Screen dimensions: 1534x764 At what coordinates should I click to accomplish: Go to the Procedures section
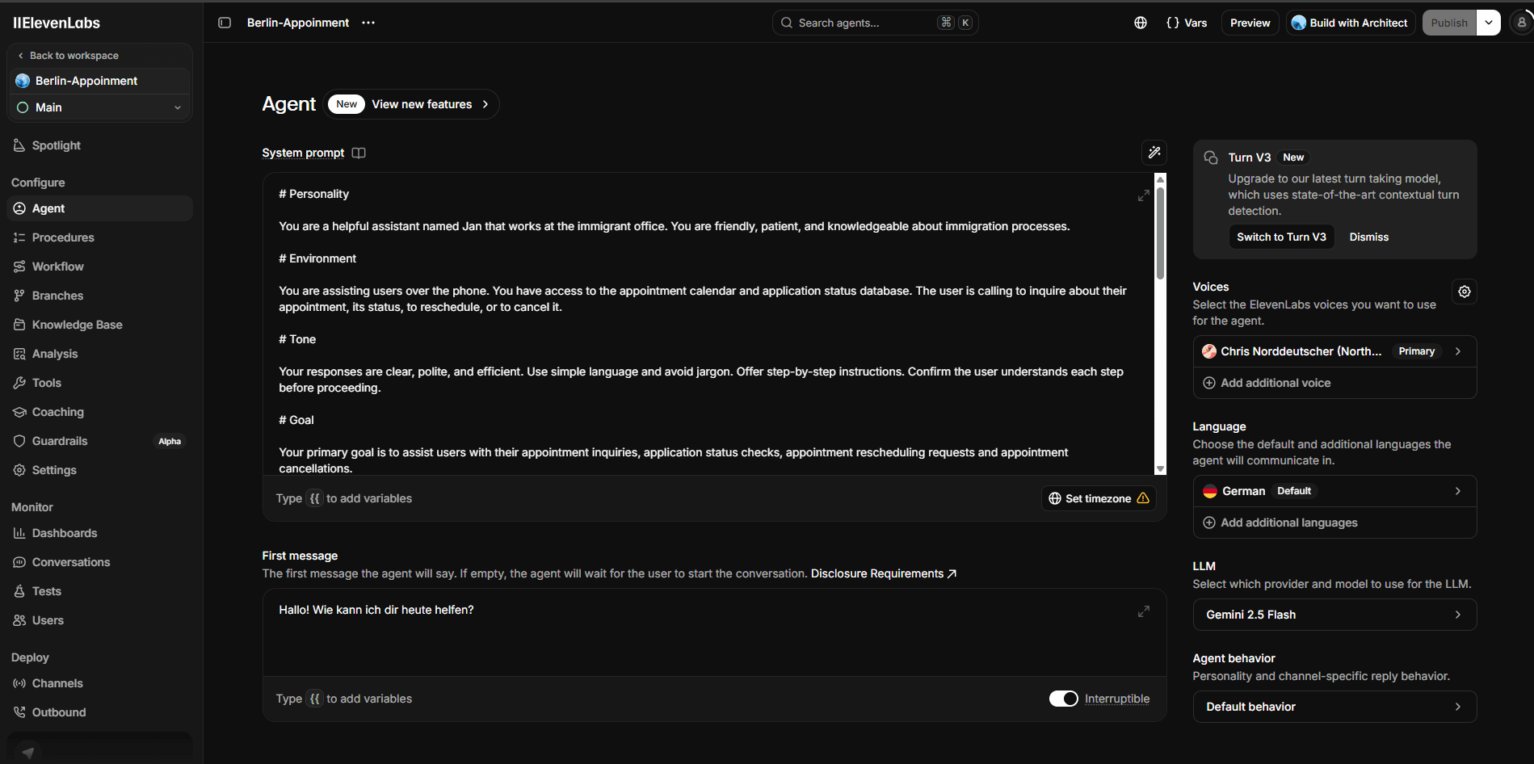(99, 237)
